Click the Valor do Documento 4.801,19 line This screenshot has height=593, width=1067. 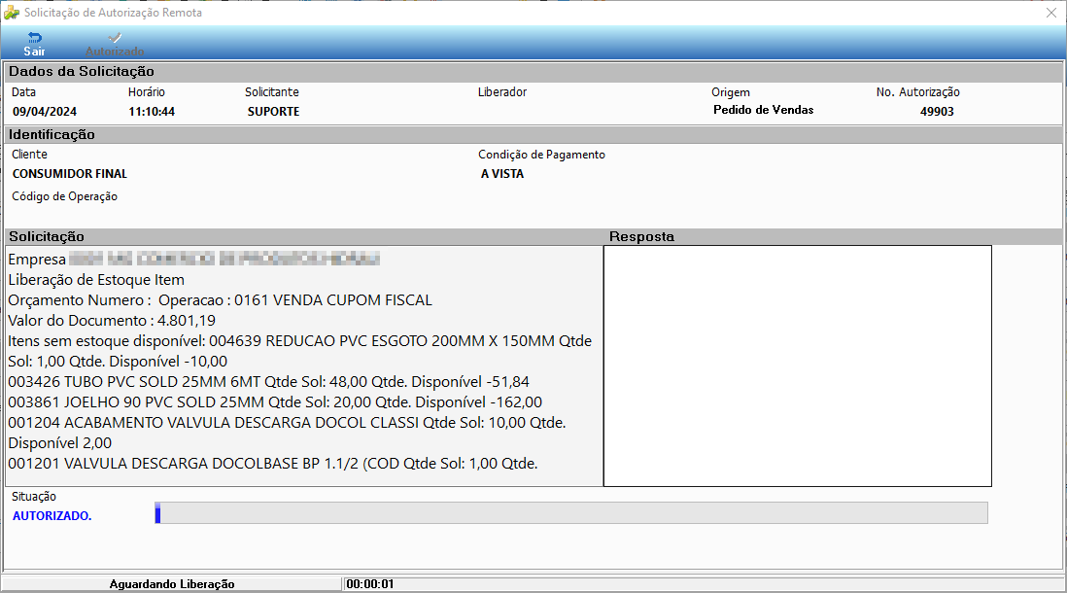pos(112,321)
